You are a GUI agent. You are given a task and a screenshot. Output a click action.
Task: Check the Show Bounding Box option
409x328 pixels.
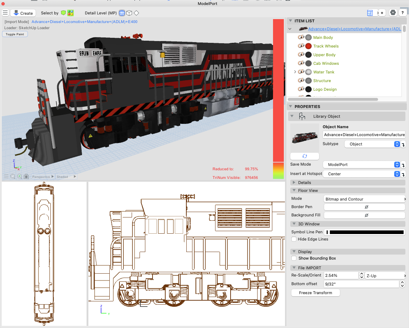click(x=294, y=258)
